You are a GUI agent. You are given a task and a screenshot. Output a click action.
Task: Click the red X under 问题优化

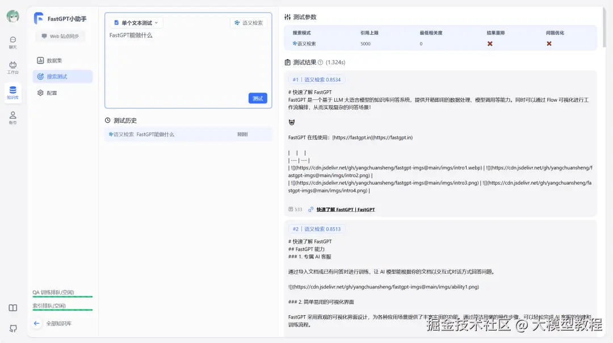coord(549,43)
